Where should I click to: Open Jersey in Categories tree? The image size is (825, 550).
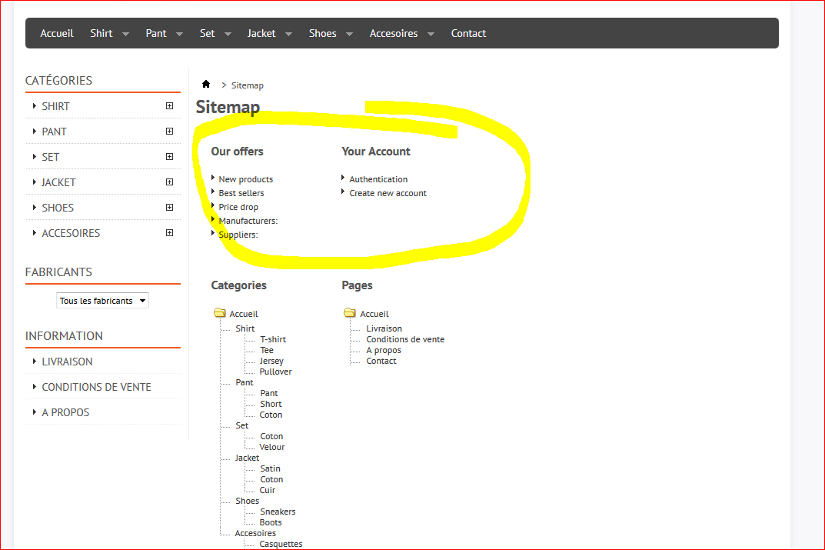pos(271,361)
